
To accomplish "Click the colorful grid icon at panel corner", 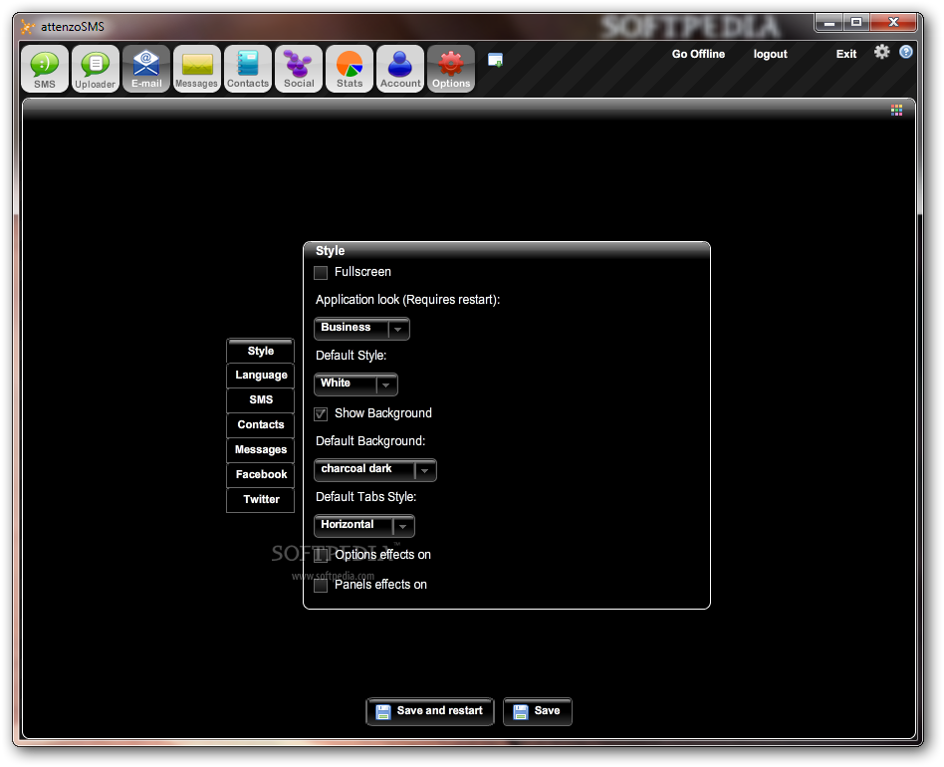I will (896, 110).
